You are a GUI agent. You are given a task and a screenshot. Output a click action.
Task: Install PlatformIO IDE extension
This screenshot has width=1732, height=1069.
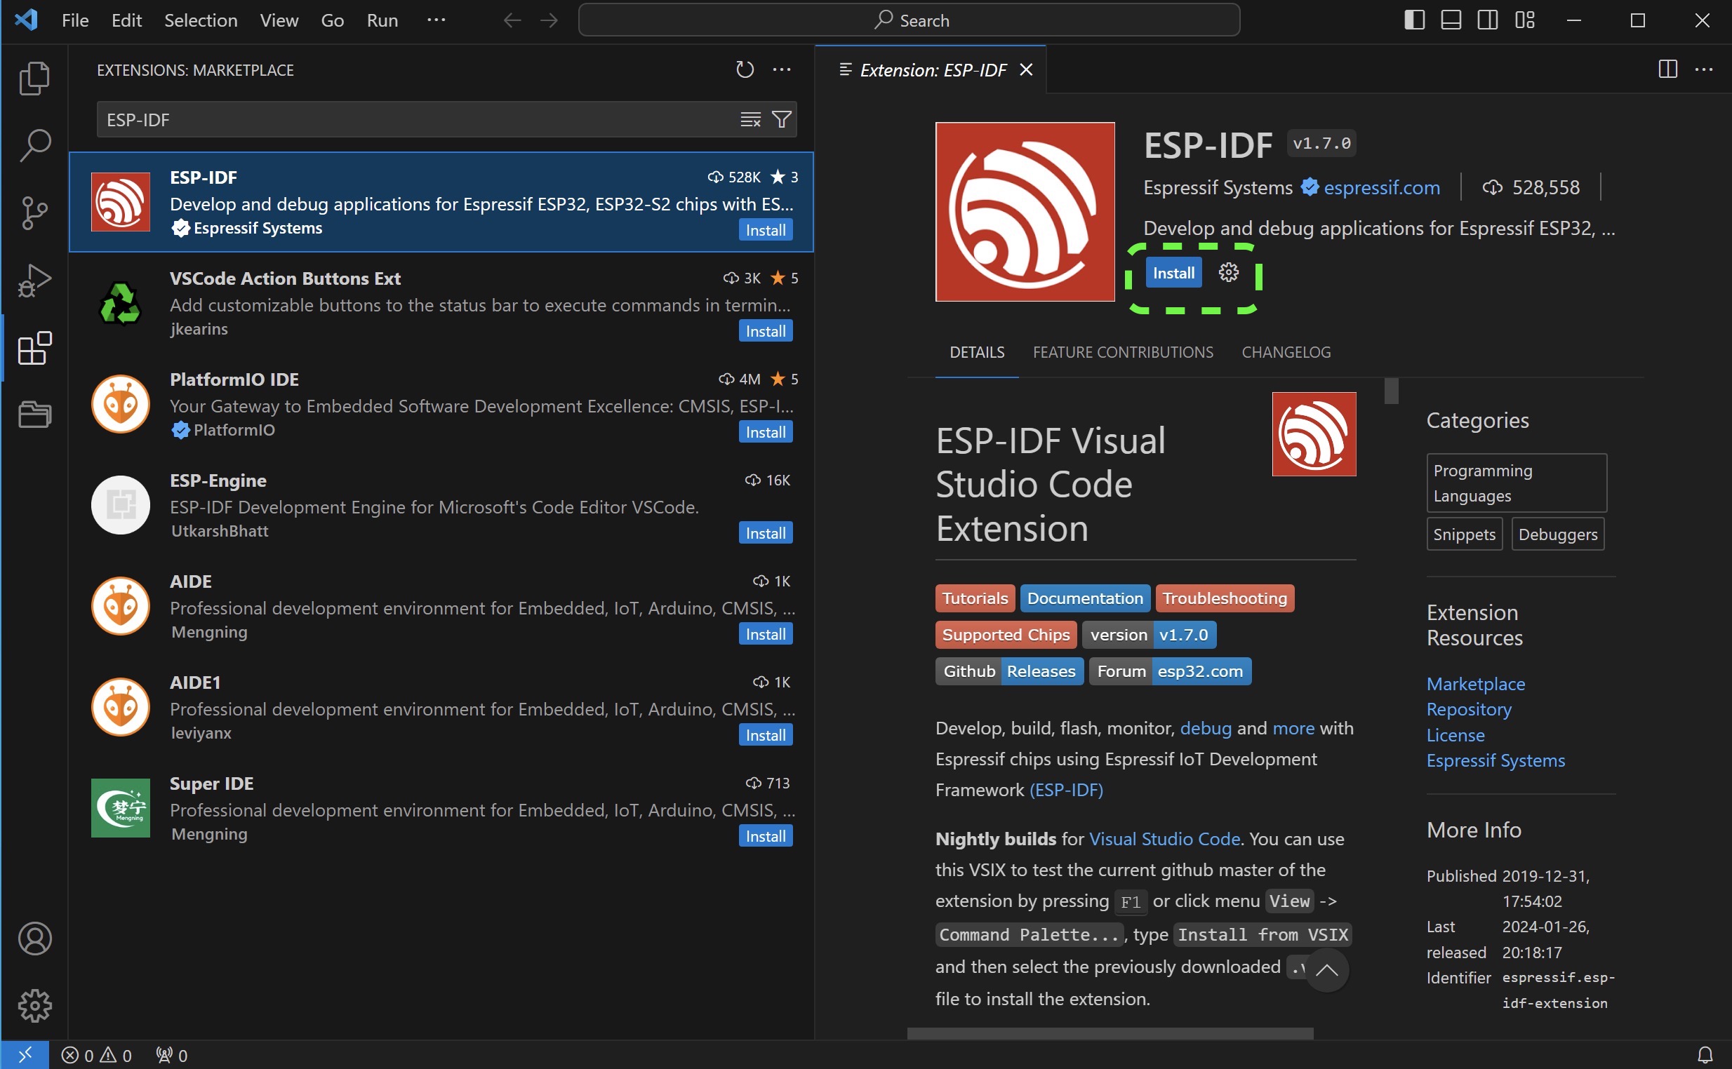pyautogui.click(x=765, y=432)
